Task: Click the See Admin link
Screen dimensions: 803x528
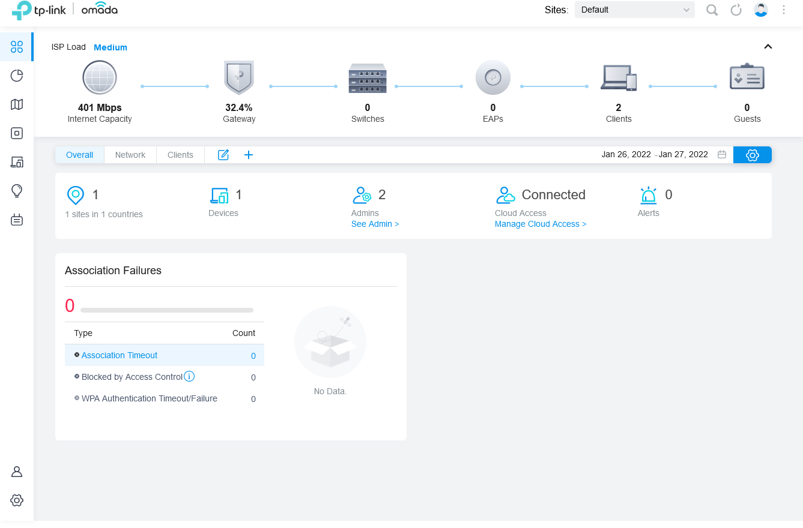Action: coord(375,224)
